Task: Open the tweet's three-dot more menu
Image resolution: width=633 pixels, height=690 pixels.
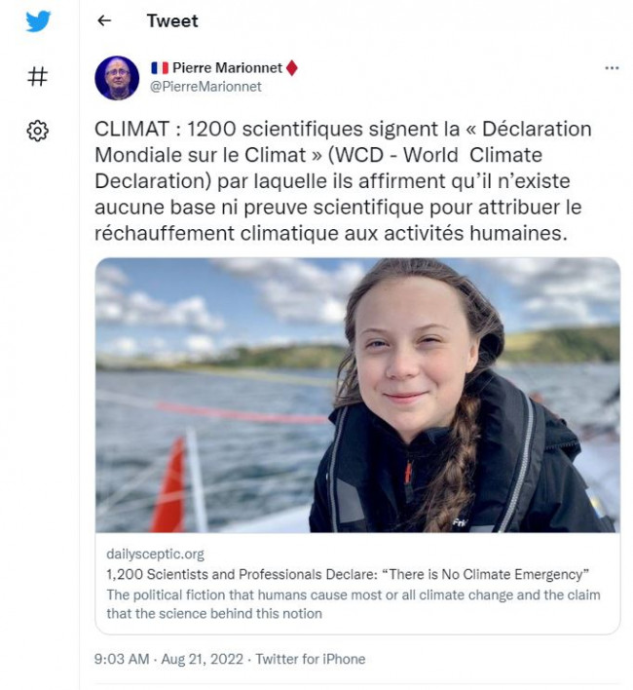Action: [612, 68]
